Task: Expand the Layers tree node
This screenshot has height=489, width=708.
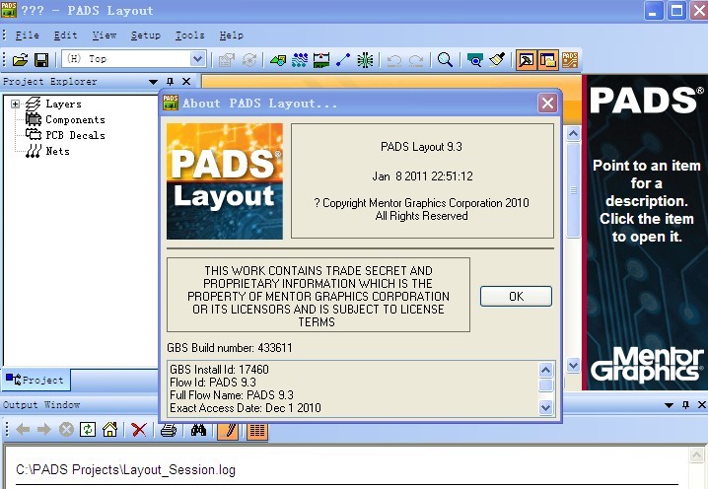Action: click(16, 104)
